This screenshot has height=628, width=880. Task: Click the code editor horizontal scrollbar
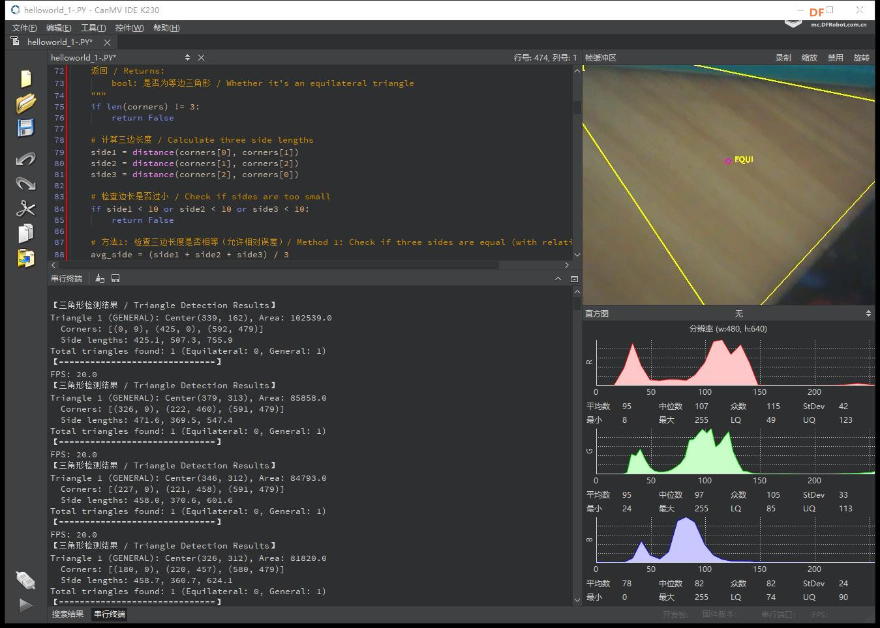pos(281,265)
